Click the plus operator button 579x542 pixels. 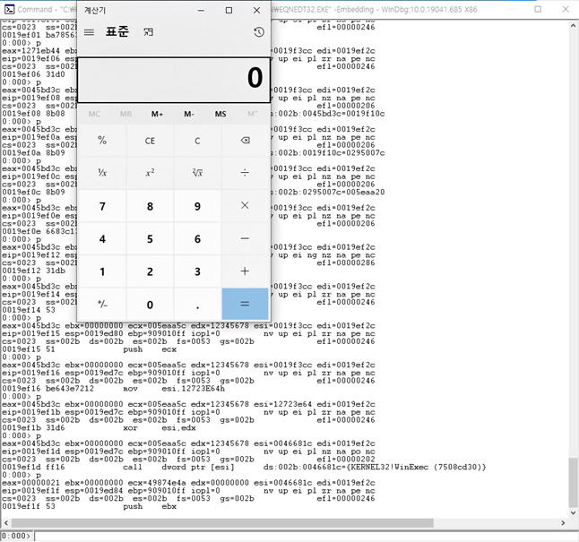pos(245,271)
